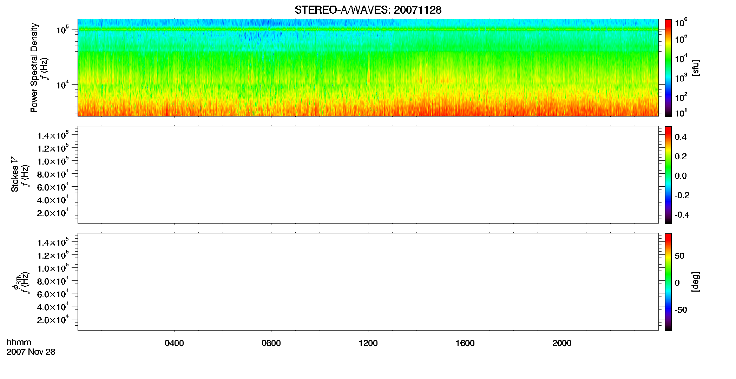Click the hhmm time format label

(x=19, y=342)
